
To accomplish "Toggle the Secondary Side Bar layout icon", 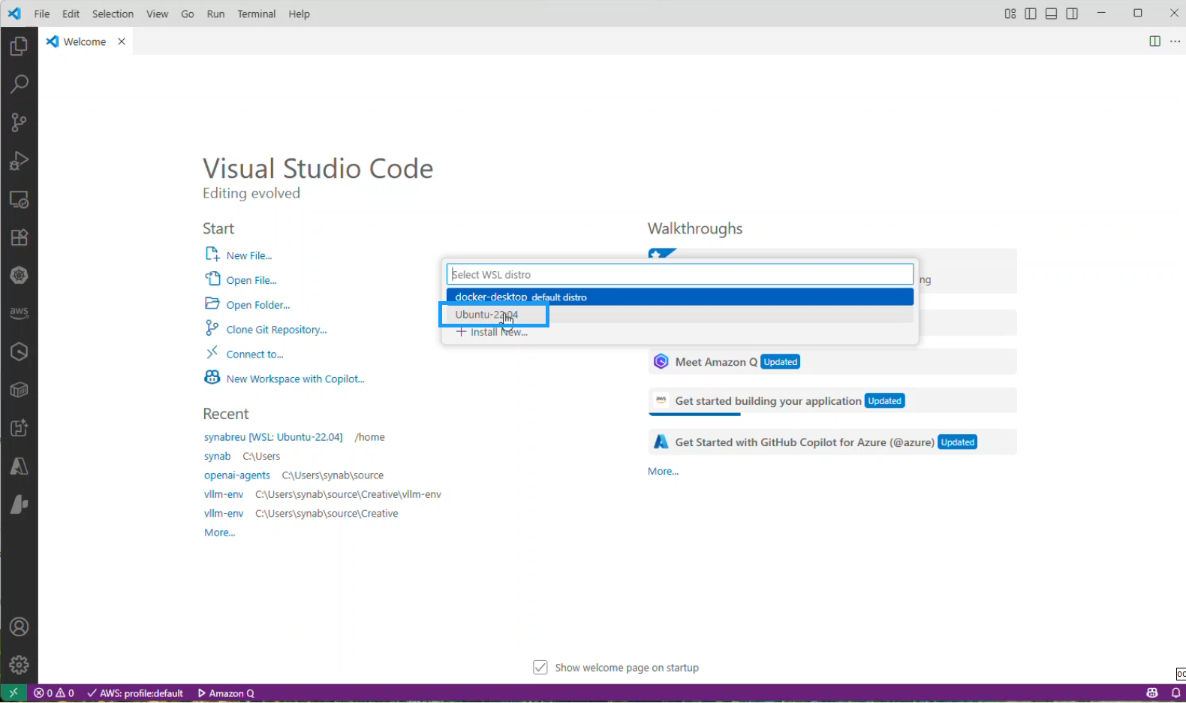I will pos(1072,14).
